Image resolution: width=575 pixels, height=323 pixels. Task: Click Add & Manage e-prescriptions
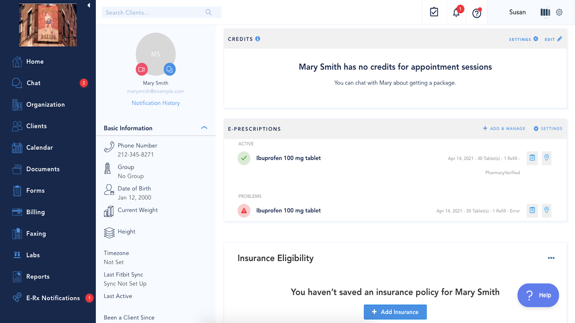[x=504, y=128]
